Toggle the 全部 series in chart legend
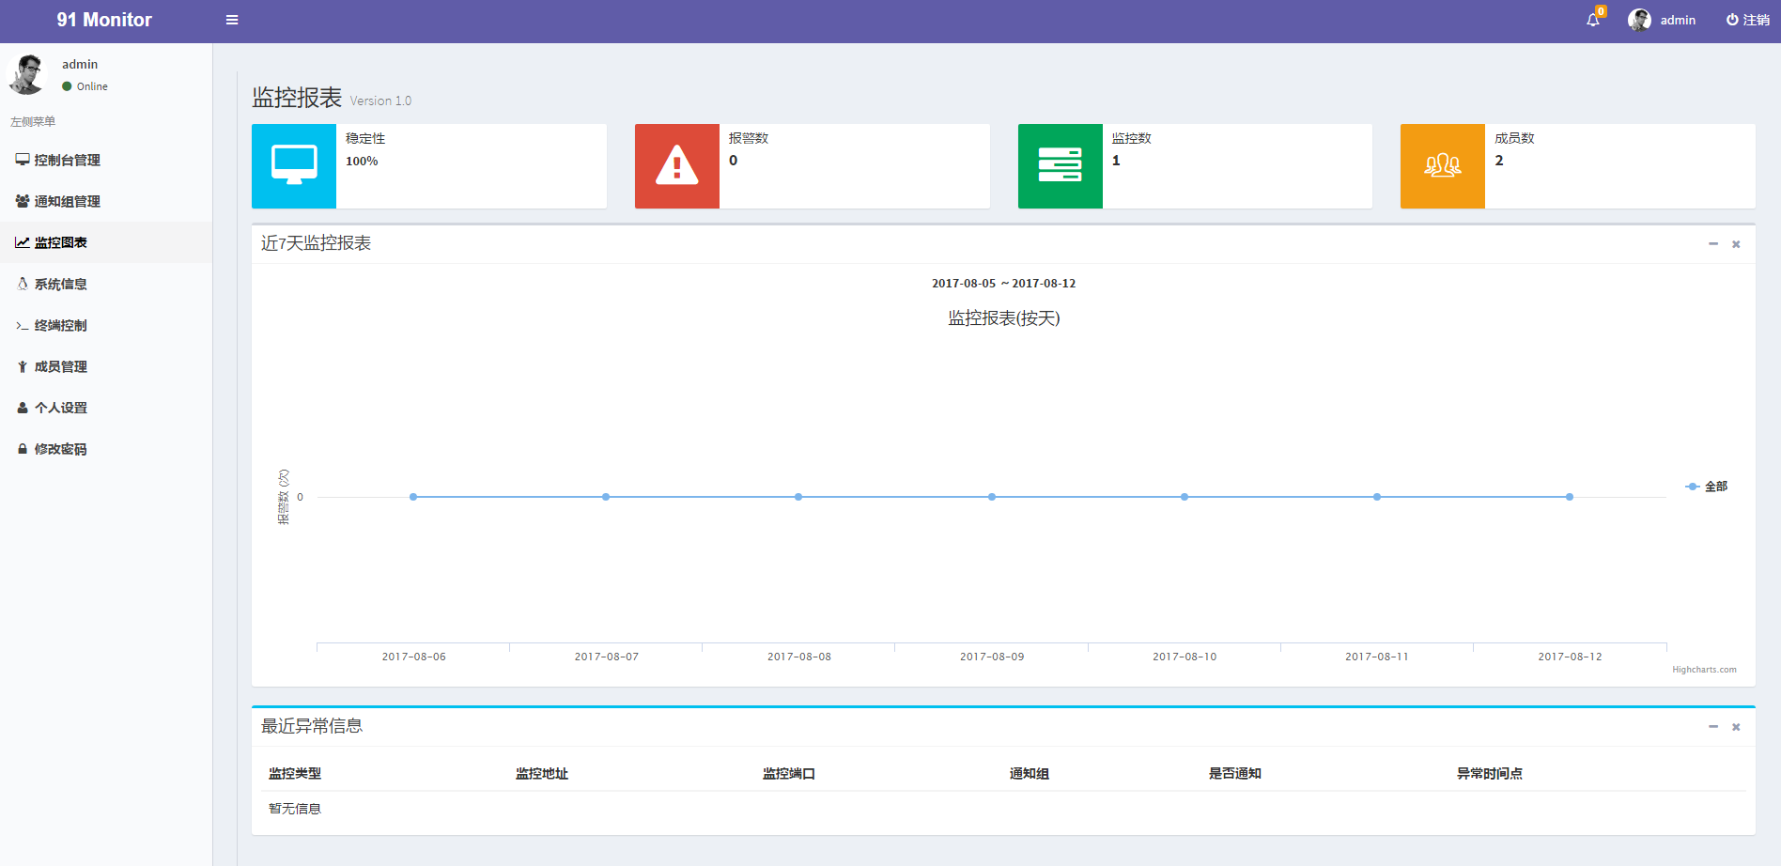This screenshot has width=1781, height=866. (1707, 487)
